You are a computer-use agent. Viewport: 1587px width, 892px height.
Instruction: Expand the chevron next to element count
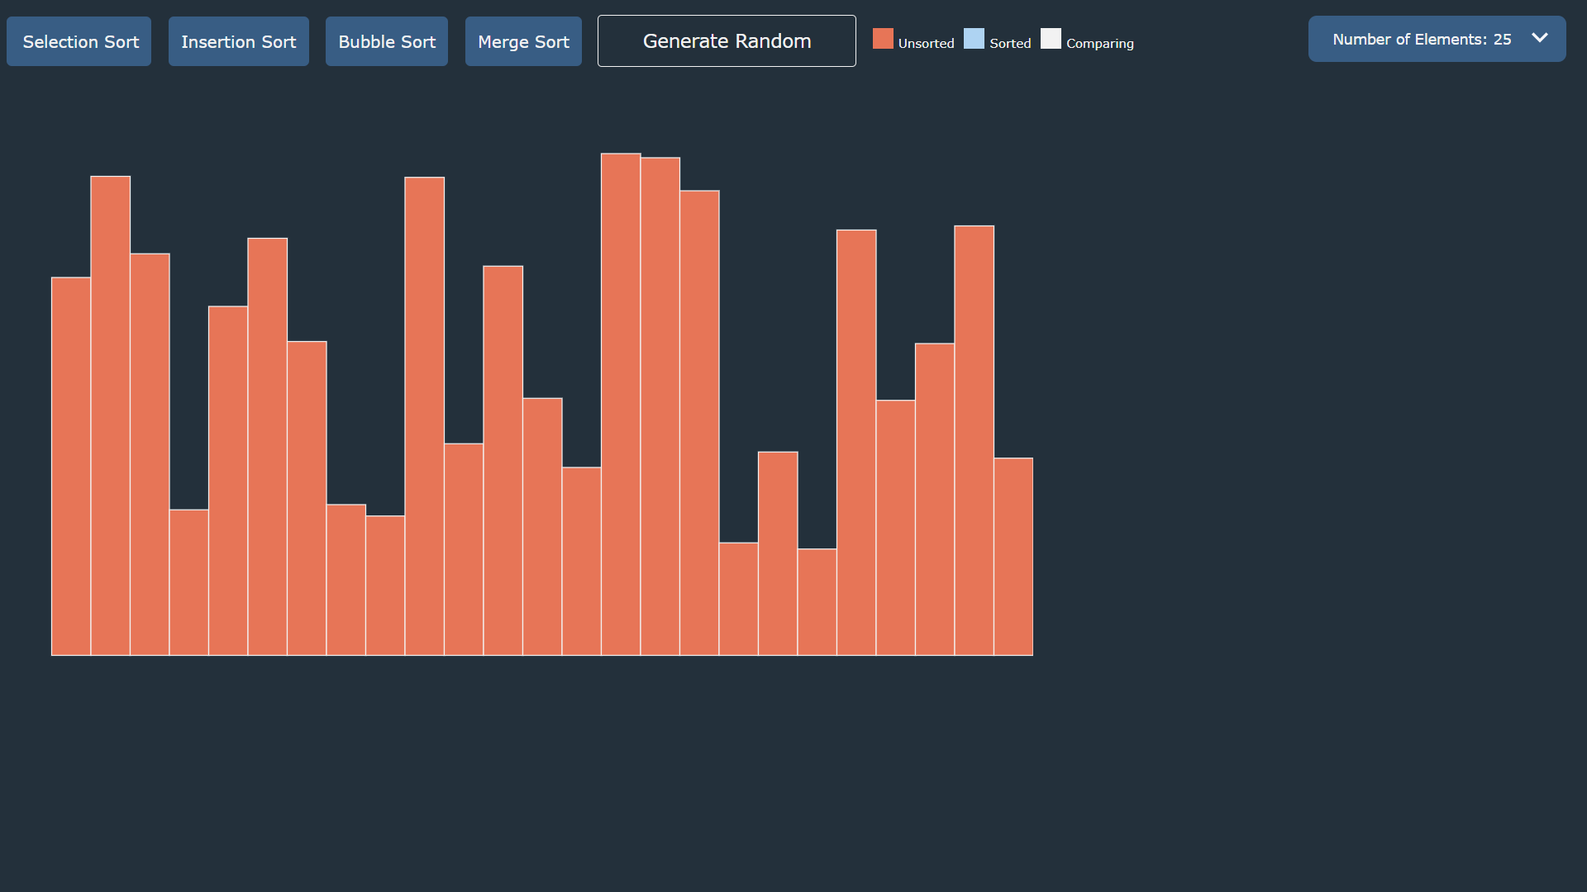click(x=1541, y=38)
